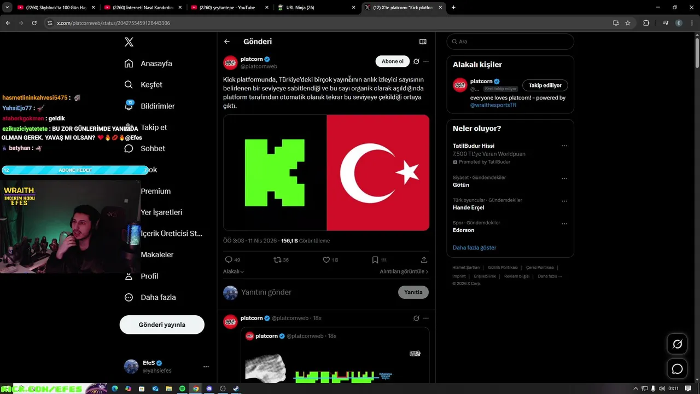700x394 pixels.
Task: Bookmark this page with the star icon
Action: pos(628,23)
